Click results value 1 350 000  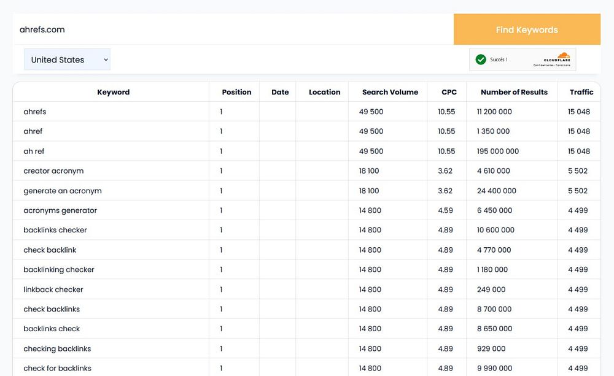pos(493,131)
